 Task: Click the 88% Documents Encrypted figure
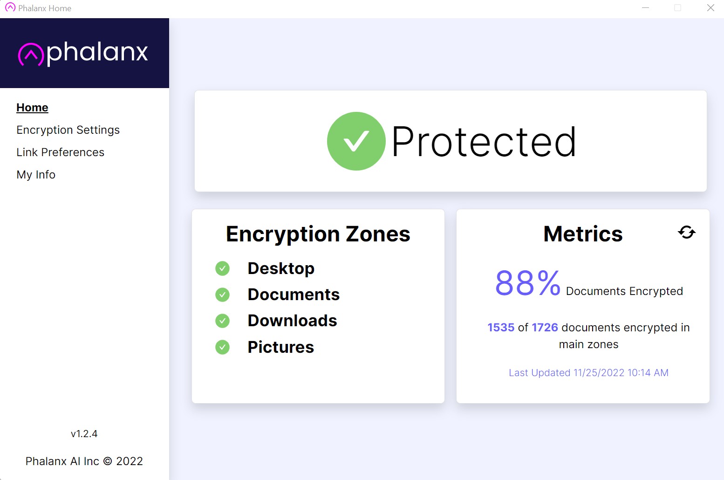click(589, 283)
